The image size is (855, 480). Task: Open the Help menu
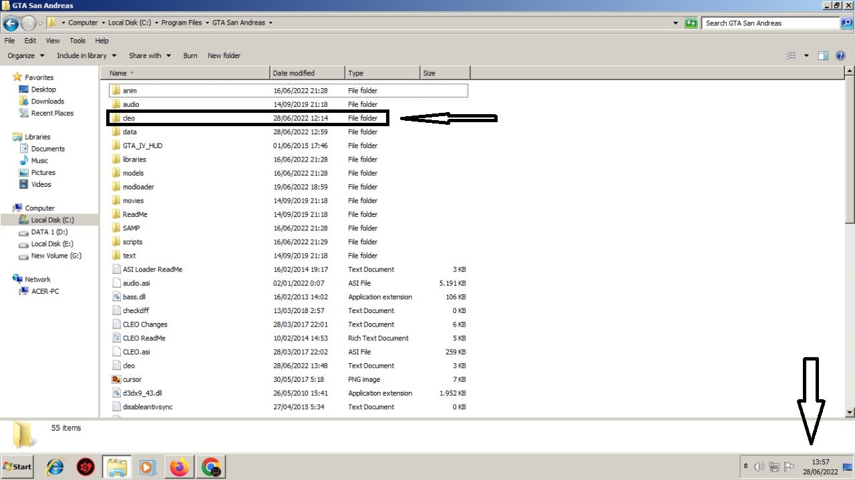pyautogui.click(x=102, y=41)
